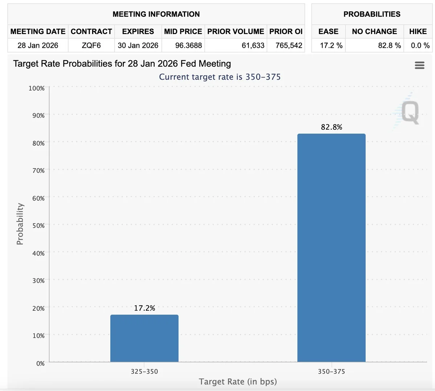The height and width of the screenshot is (391, 435).
Task: Select the 28 Jan 2026 meeting date cell
Action: (x=38, y=46)
